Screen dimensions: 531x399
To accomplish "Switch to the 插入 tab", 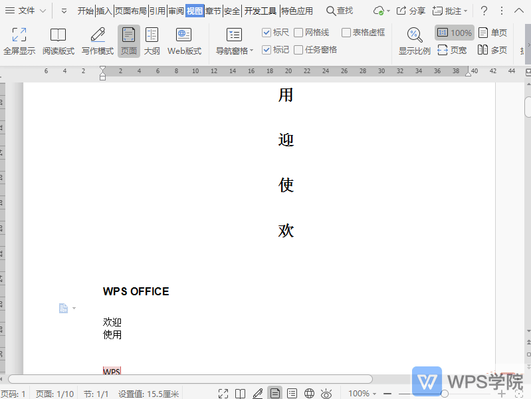I will (x=104, y=11).
